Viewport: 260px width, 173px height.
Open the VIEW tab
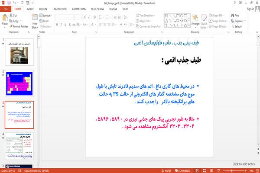point(125,9)
